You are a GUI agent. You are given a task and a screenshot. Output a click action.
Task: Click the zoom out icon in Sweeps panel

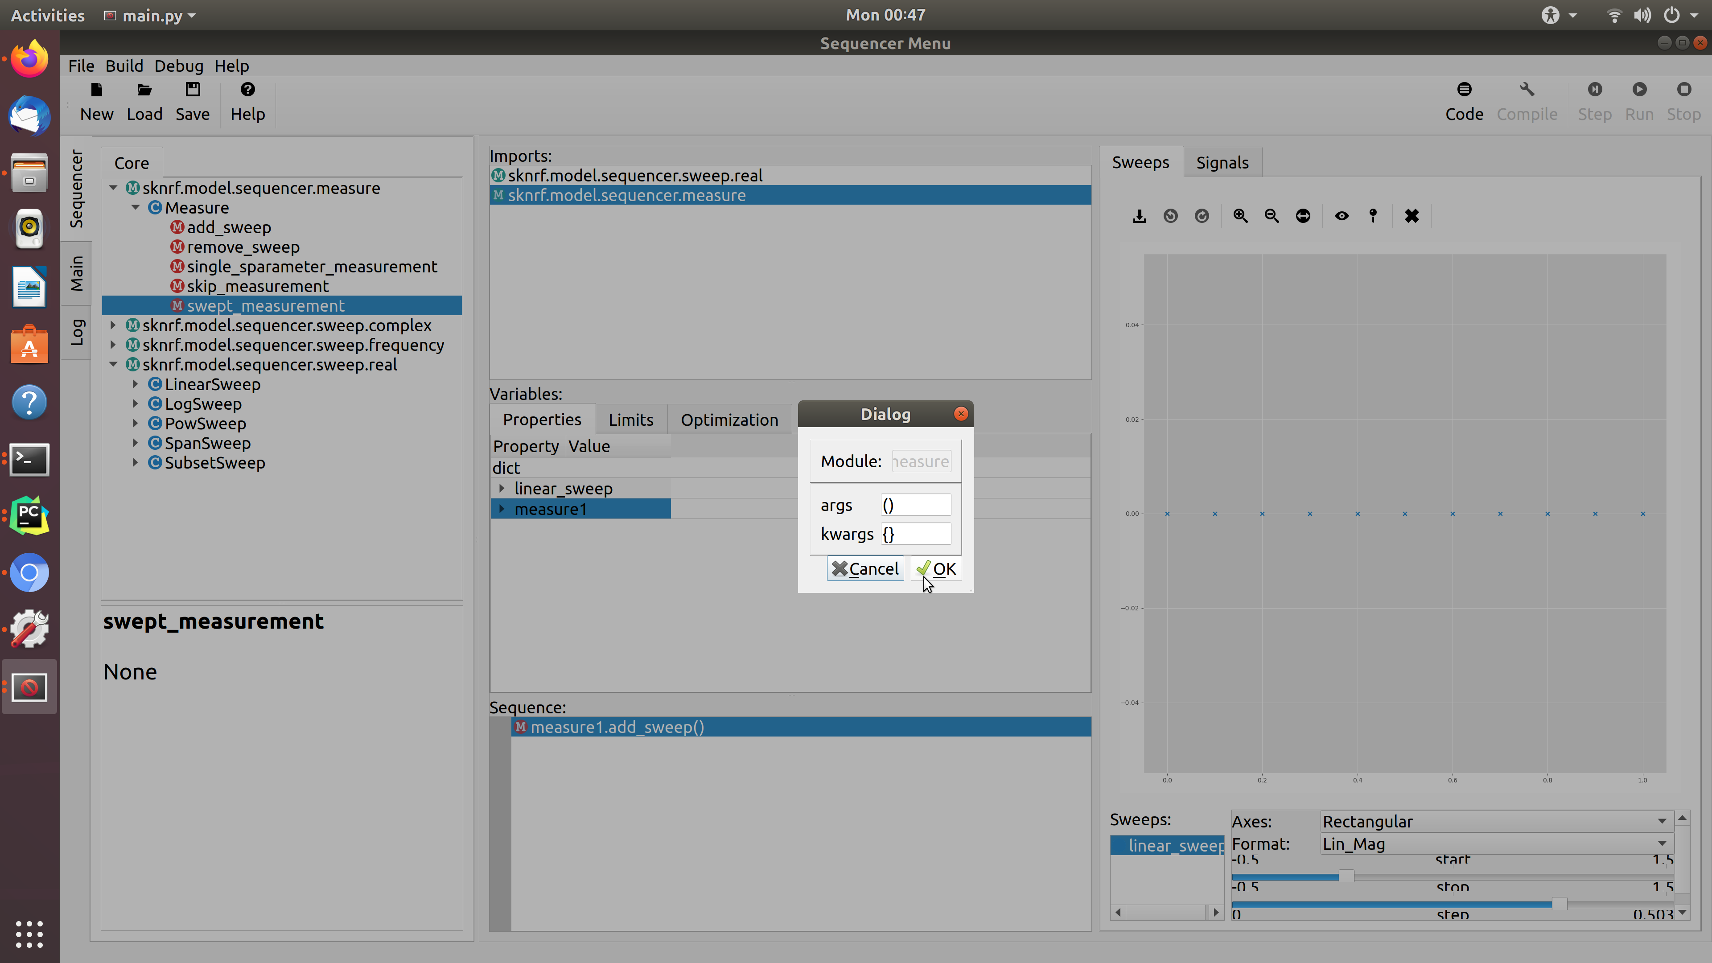(1272, 215)
